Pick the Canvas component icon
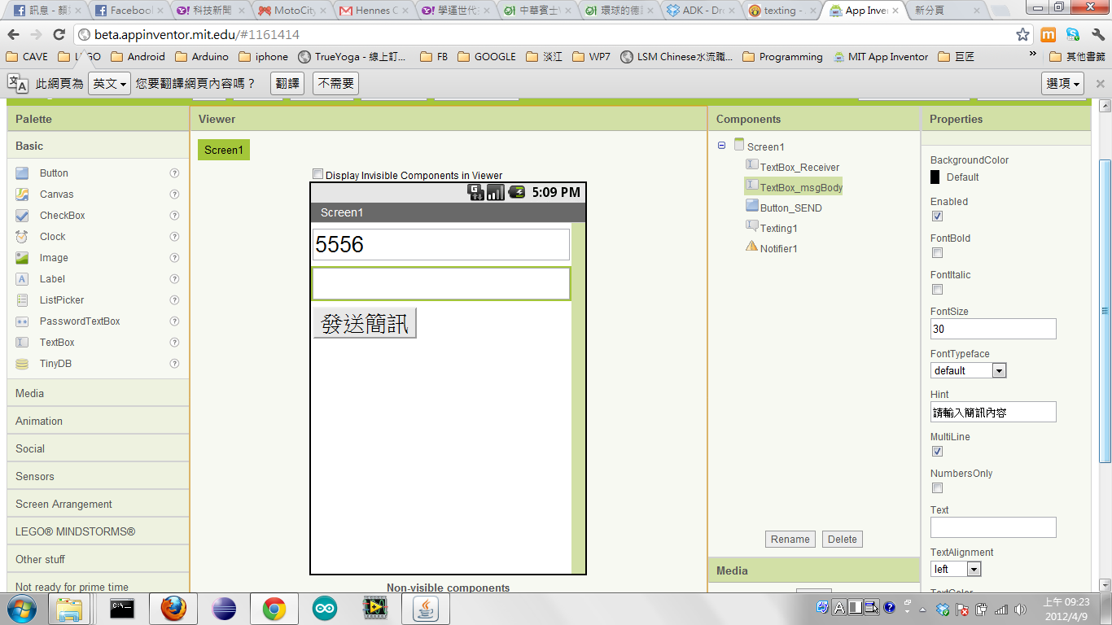1112x625 pixels. click(22, 194)
